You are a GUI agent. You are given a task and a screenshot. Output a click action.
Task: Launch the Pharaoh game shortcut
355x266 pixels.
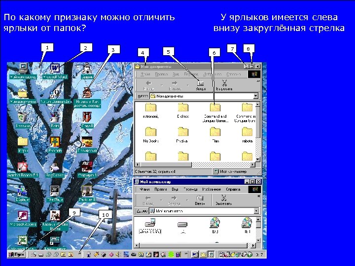[55, 145]
